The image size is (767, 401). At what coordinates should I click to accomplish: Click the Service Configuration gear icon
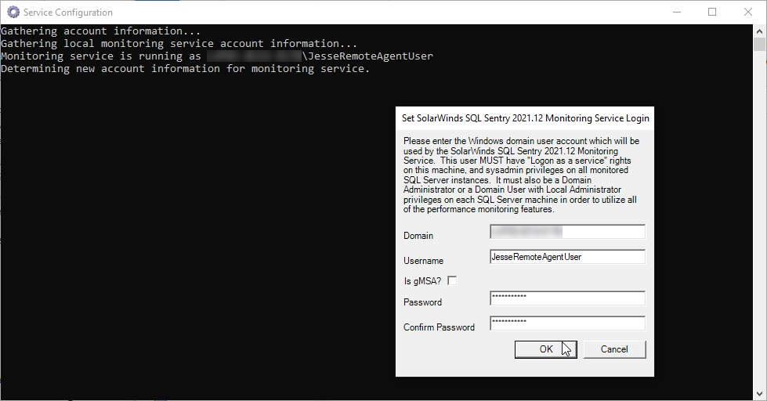coord(13,13)
